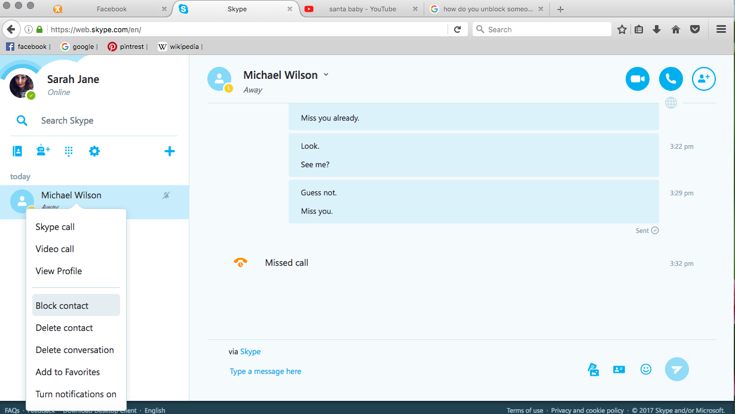Bookmark this page with star icon
Screen dimensions: 735x414
pyautogui.click(x=622, y=29)
